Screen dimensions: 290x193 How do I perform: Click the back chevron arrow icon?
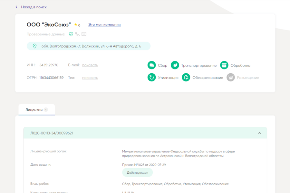tap(16, 7)
